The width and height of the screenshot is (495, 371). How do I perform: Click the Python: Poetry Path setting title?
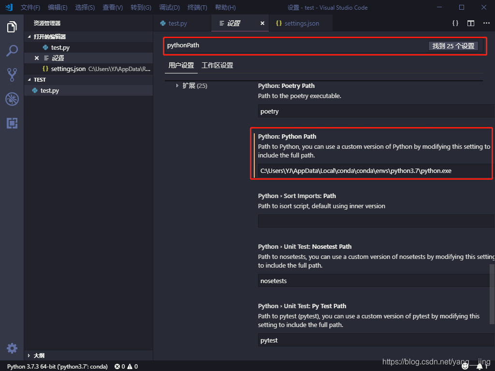coord(286,86)
